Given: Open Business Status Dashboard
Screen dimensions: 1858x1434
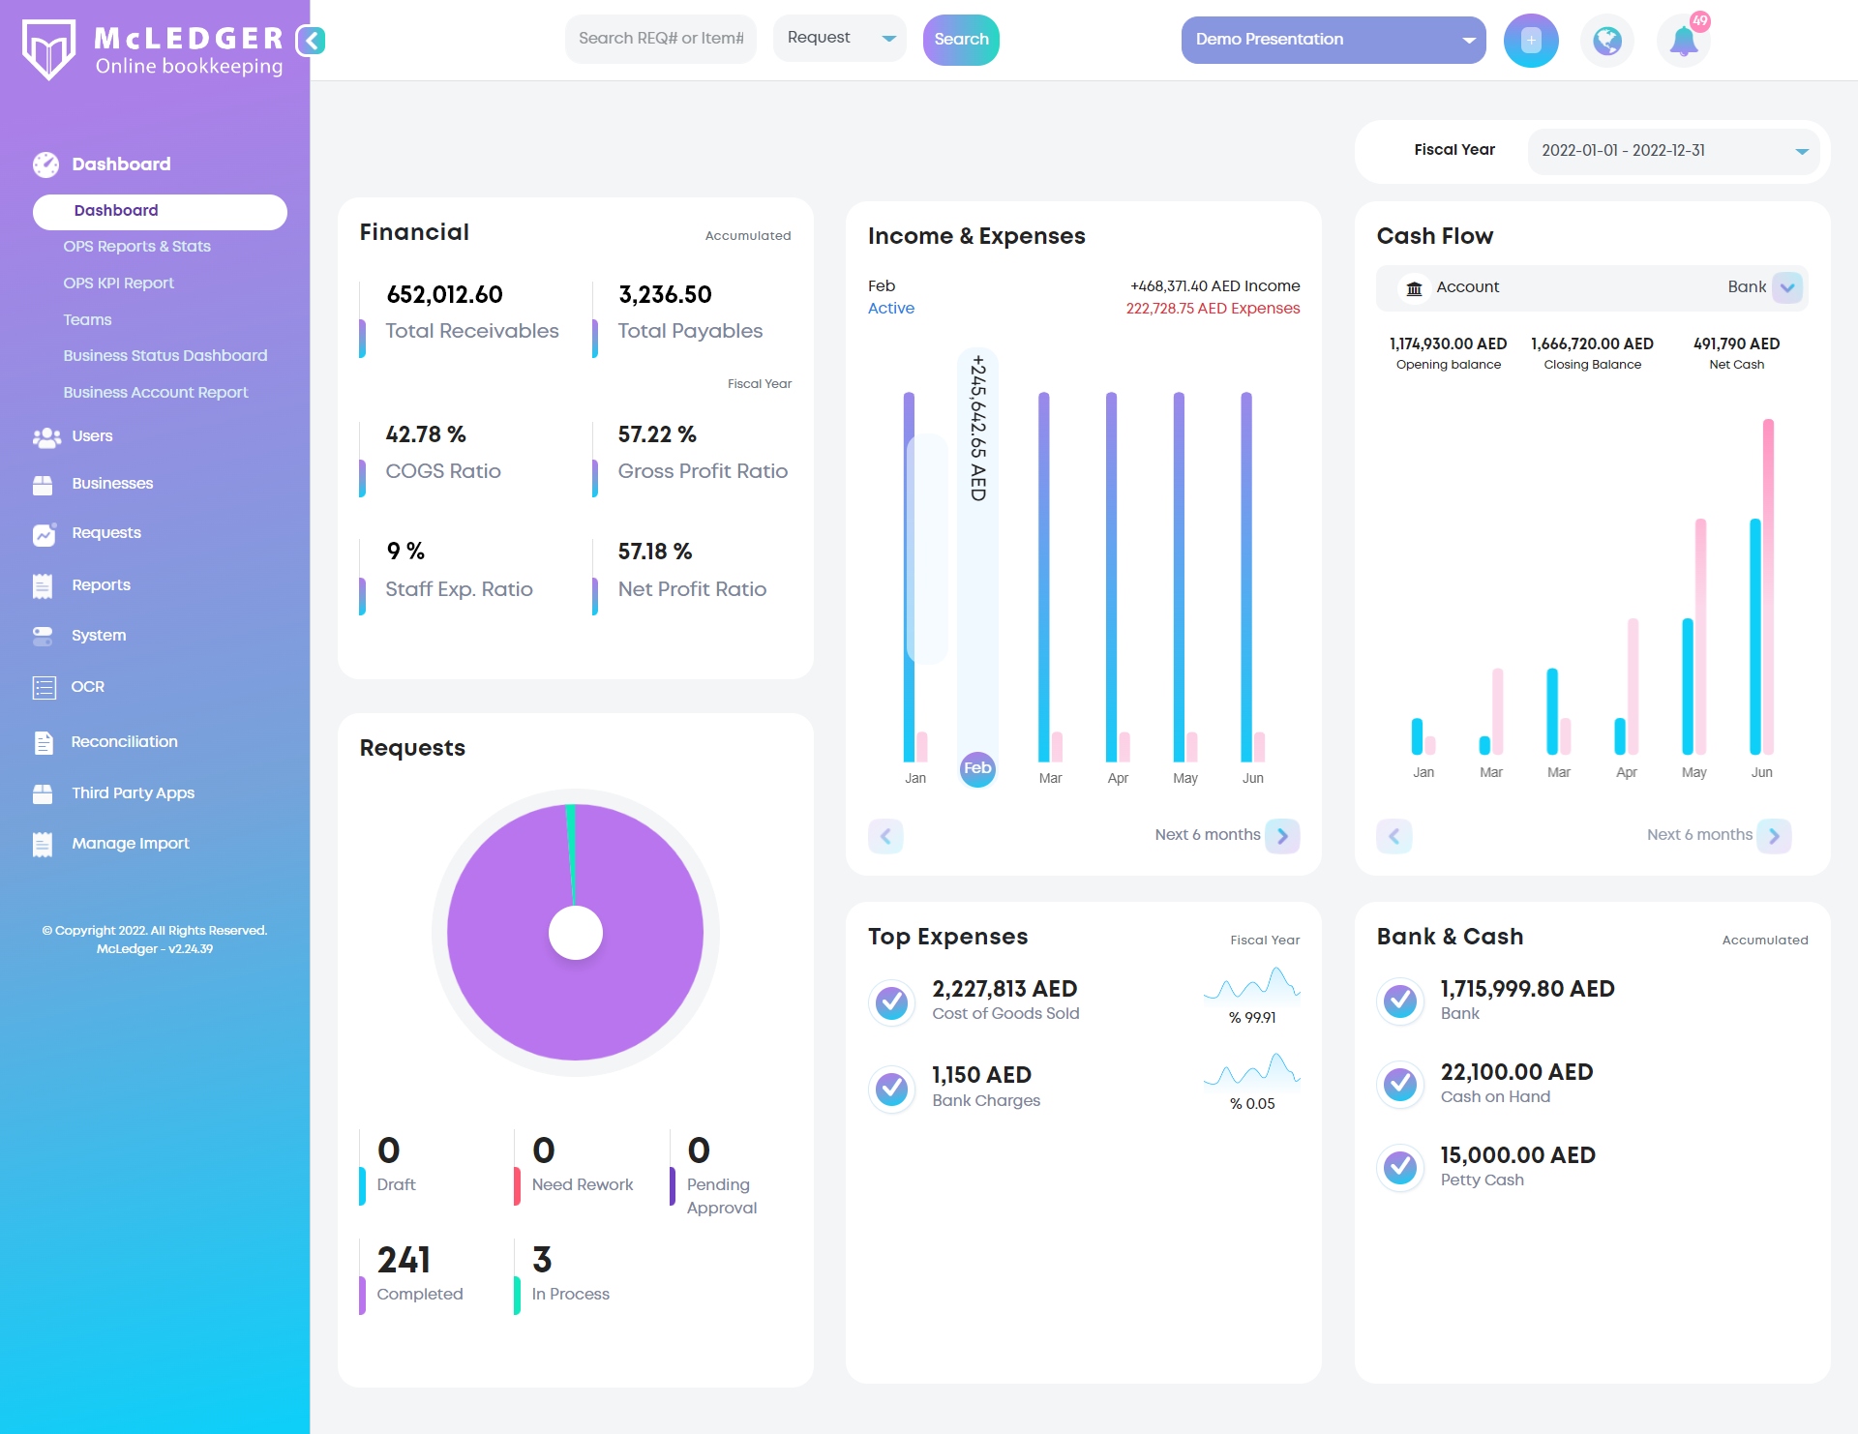Looking at the screenshot, I should (165, 356).
